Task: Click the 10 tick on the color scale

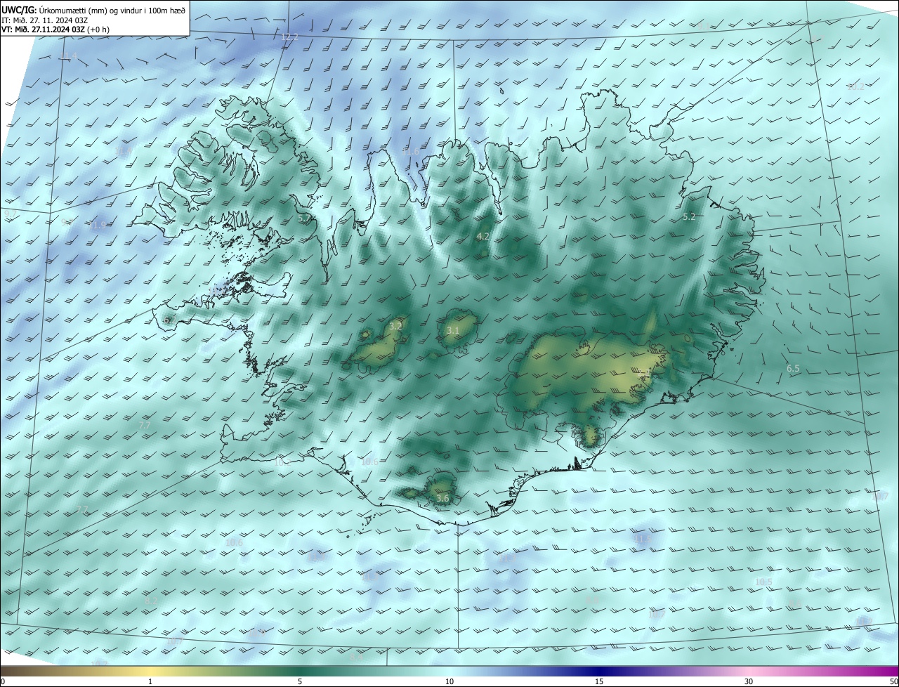Action: point(449,681)
